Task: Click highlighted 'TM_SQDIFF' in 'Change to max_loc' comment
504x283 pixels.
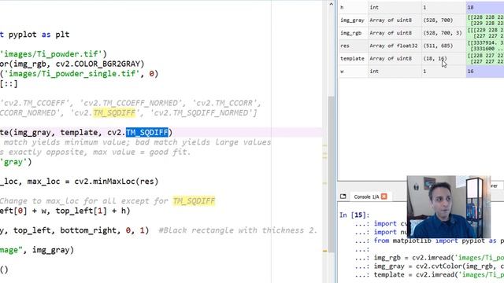Action: click(x=194, y=201)
